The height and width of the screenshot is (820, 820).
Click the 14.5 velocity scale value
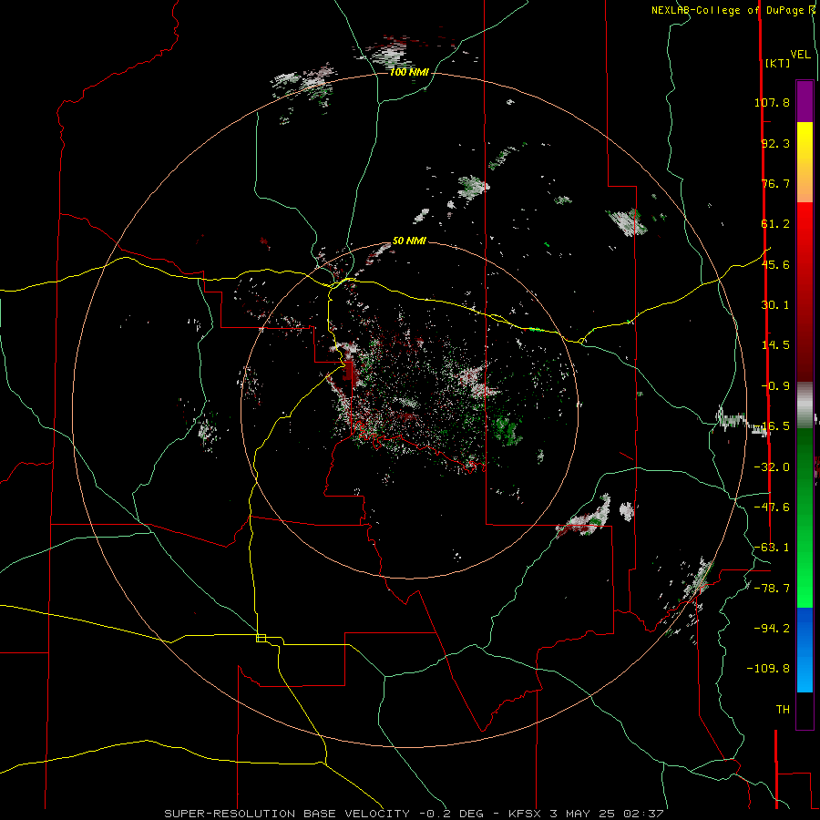(775, 345)
